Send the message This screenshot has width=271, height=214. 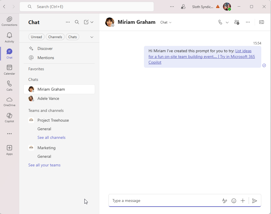pyautogui.click(x=255, y=201)
